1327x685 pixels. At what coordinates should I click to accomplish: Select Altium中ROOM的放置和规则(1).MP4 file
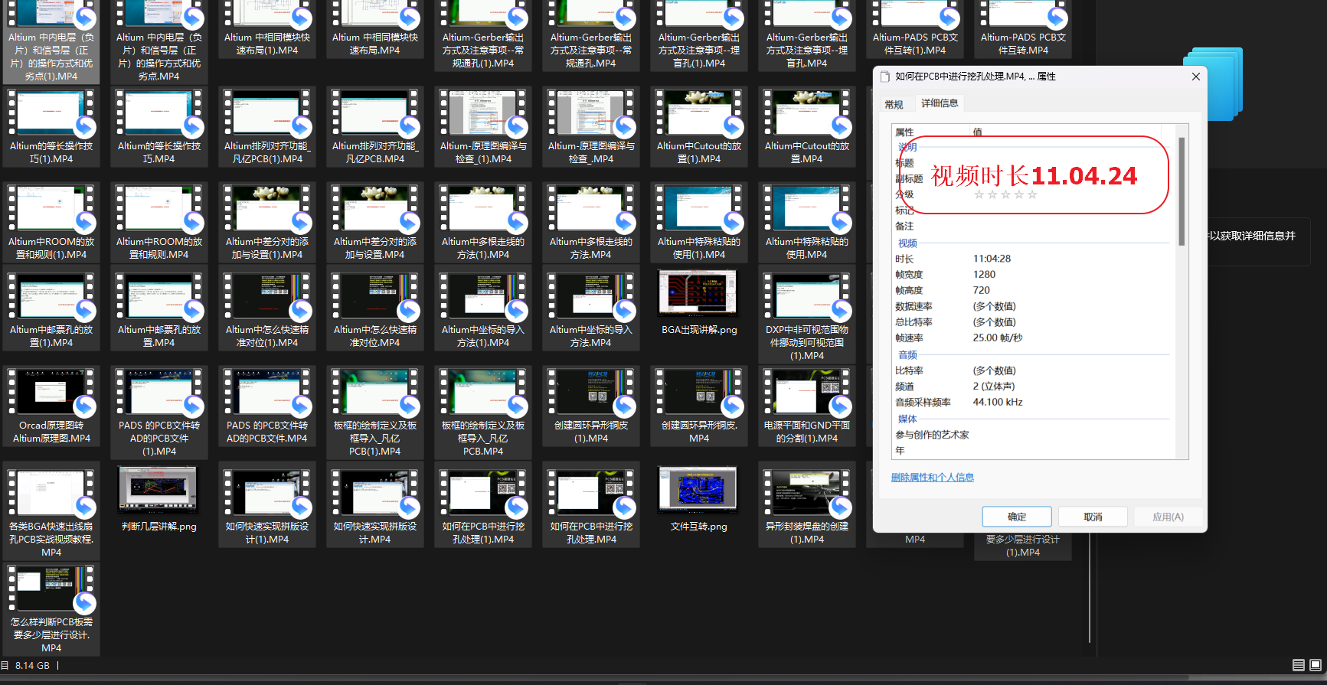click(51, 222)
